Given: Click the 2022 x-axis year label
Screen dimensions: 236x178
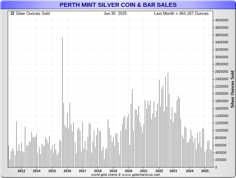Looking at the screenshot, I should click(159, 171).
